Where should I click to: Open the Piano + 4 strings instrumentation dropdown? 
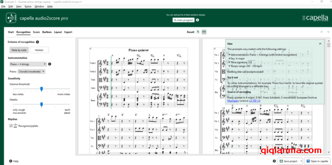(x=28, y=64)
